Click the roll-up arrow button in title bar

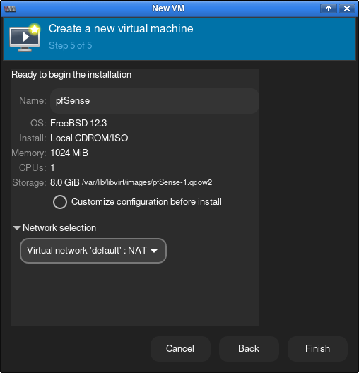(329, 8)
